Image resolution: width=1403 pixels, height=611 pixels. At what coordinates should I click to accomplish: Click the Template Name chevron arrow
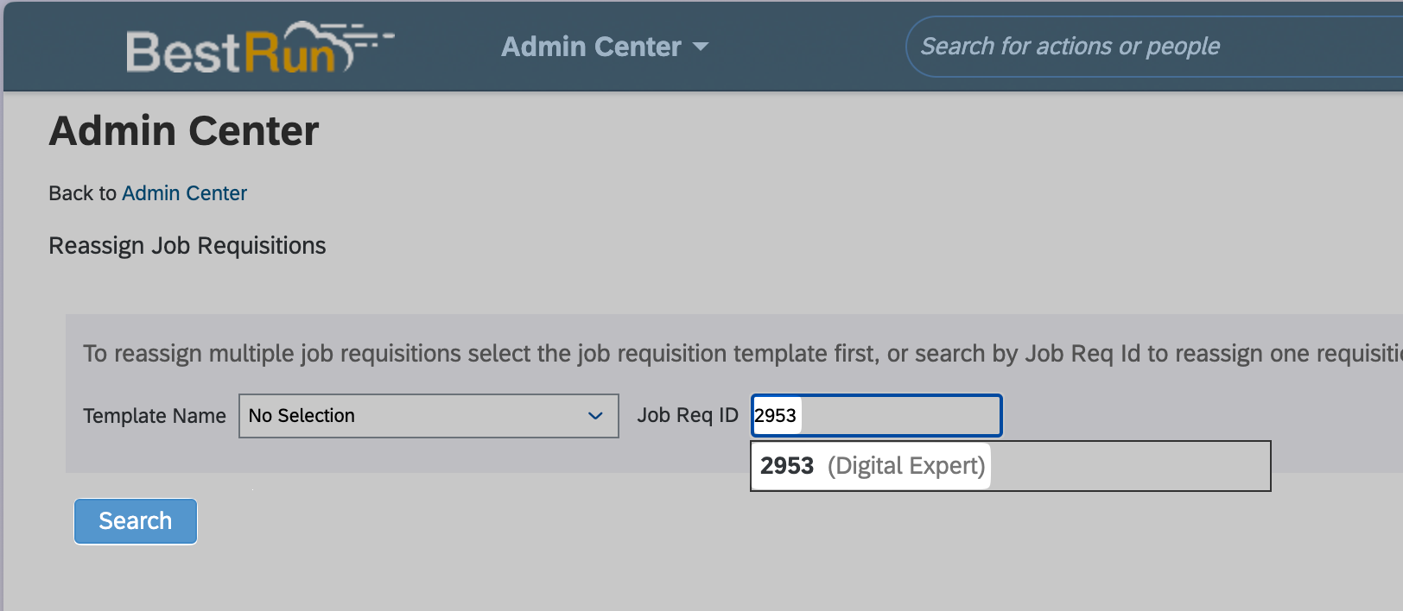point(595,416)
